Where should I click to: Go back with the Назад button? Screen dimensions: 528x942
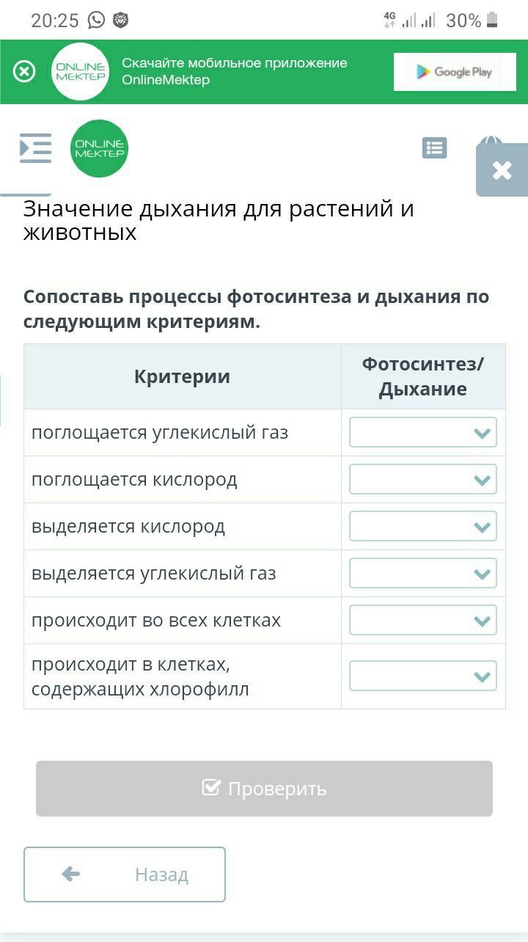click(125, 875)
